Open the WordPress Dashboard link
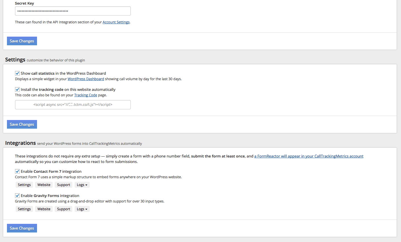 [x=86, y=79]
